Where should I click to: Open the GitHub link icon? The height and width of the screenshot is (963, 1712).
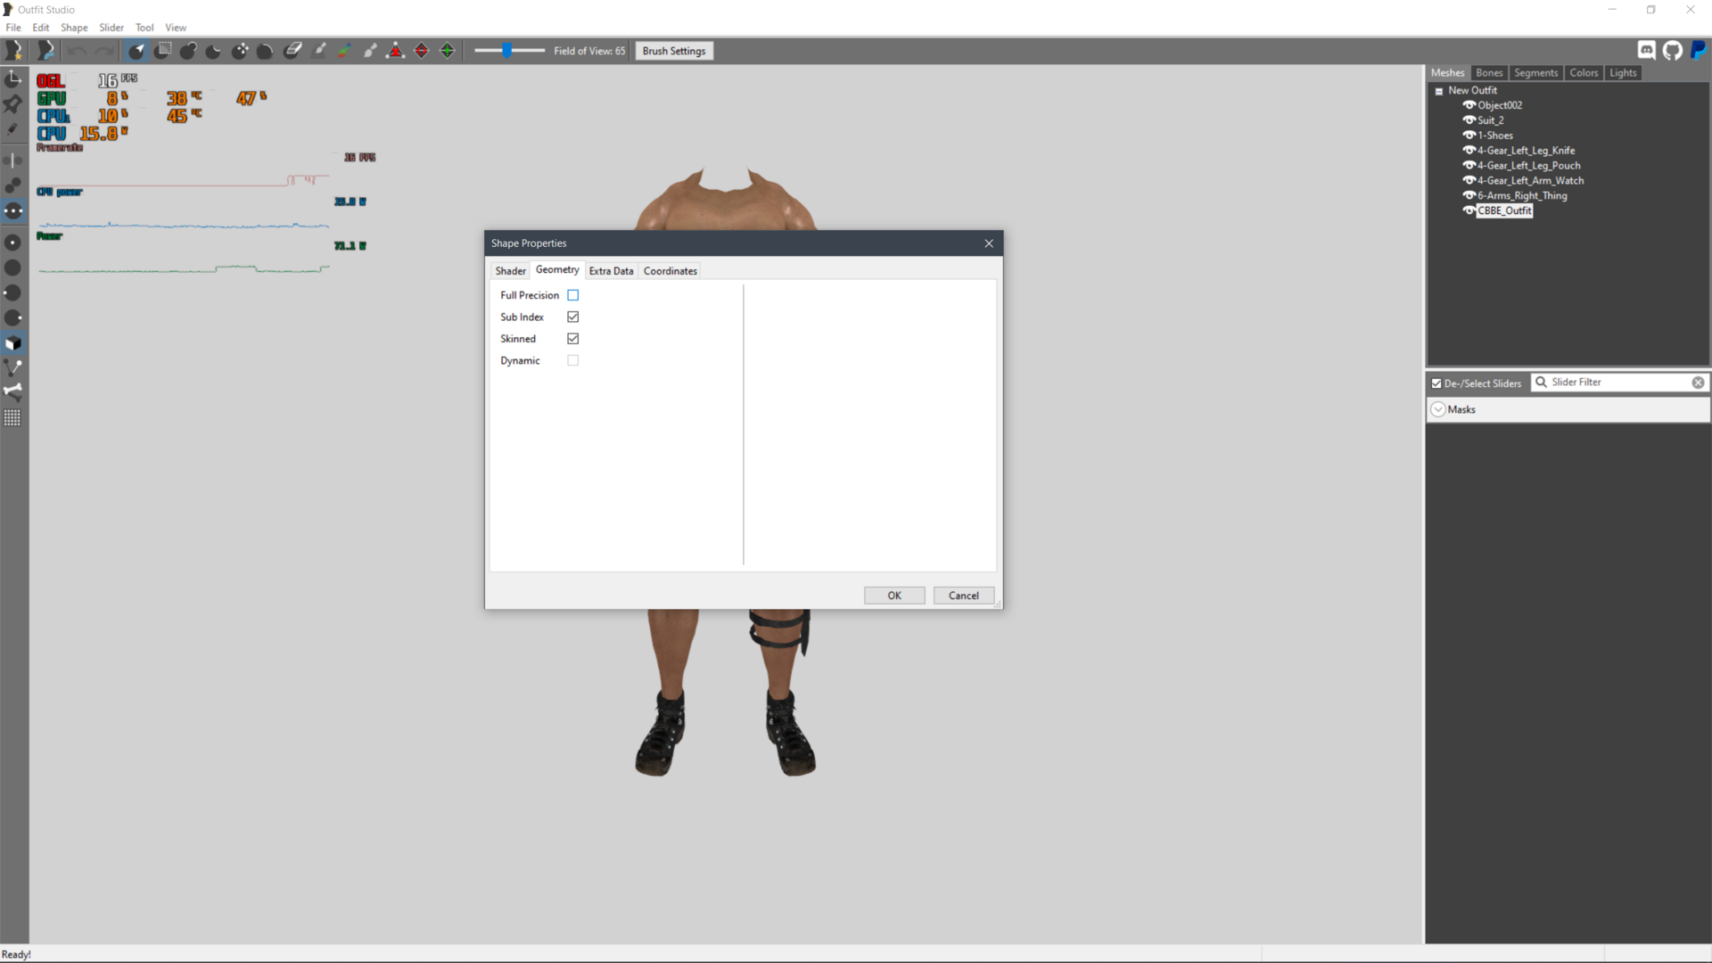1673,51
